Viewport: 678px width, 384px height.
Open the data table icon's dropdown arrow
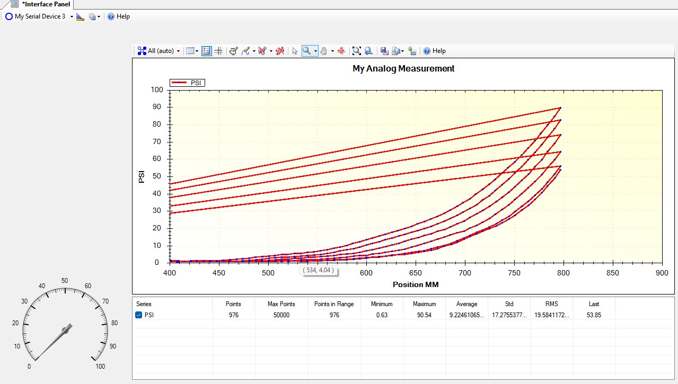[197, 51]
